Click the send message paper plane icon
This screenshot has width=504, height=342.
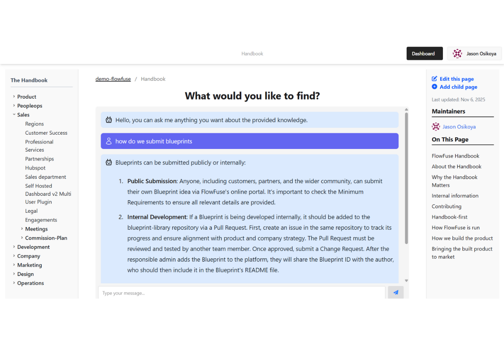pyautogui.click(x=395, y=292)
